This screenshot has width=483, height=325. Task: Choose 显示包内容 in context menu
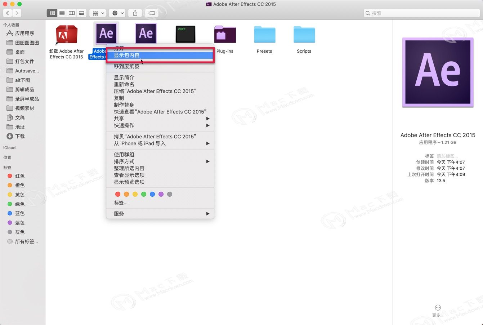click(160, 55)
